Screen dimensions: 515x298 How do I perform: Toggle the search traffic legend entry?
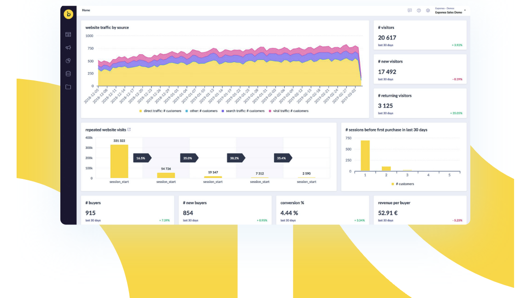pos(245,111)
